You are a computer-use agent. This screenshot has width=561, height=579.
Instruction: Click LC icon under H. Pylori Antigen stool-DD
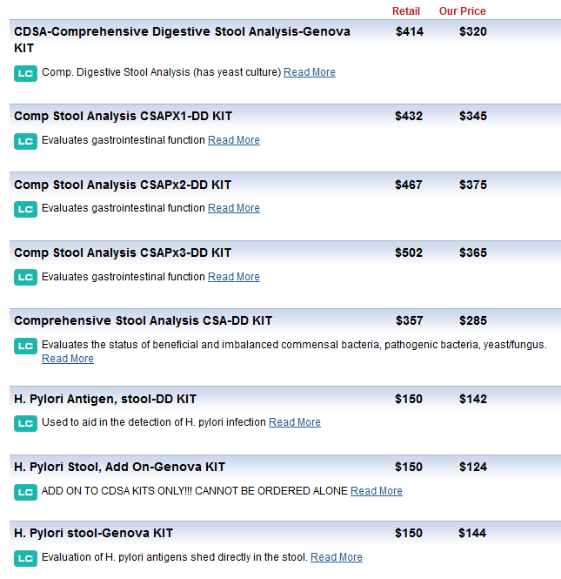point(25,423)
